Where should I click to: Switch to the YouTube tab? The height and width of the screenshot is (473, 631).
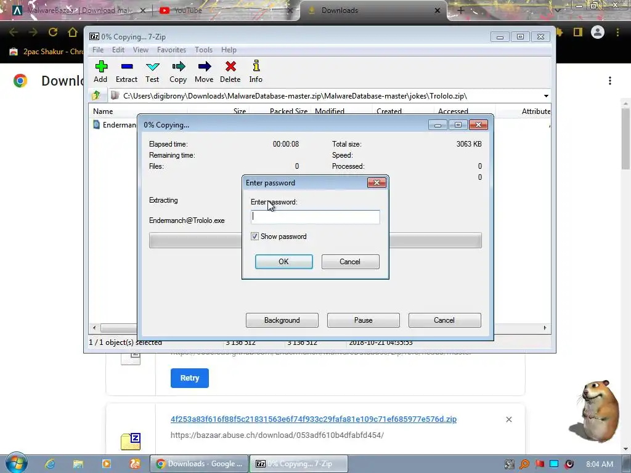221,10
